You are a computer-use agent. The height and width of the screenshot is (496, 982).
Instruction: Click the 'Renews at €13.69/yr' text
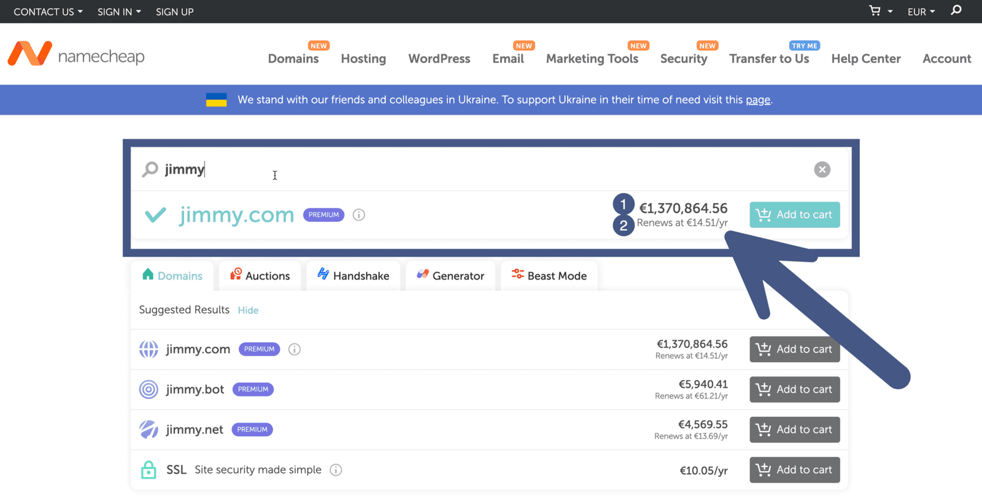pyautogui.click(x=691, y=437)
